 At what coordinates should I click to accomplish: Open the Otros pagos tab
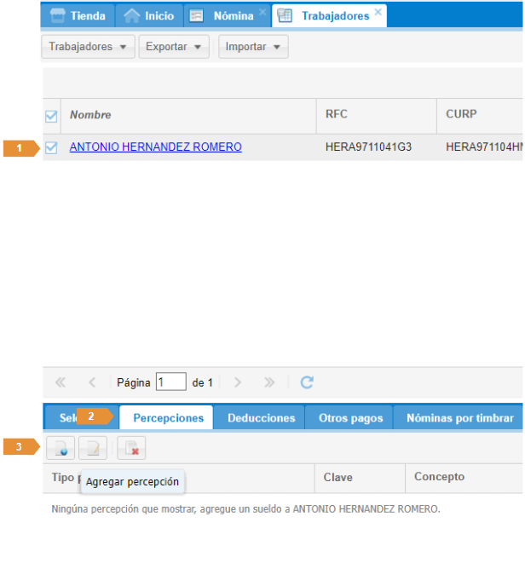[x=350, y=418]
